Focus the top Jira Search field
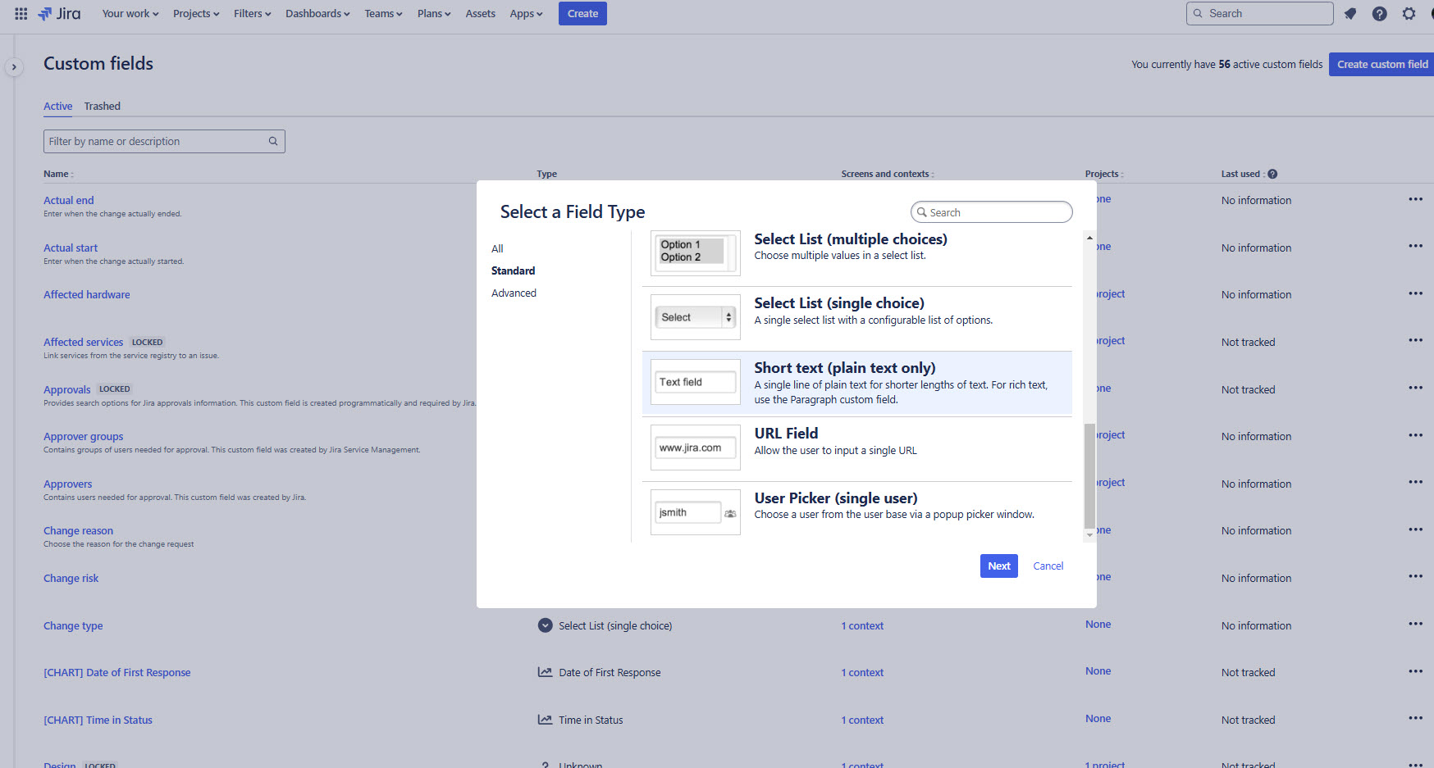This screenshot has height=768, width=1434. (1259, 13)
